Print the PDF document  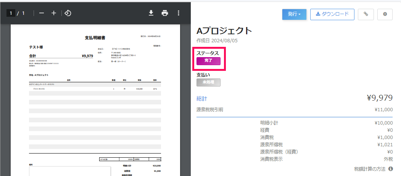(x=165, y=13)
